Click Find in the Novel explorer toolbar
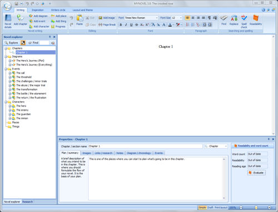 (33, 43)
